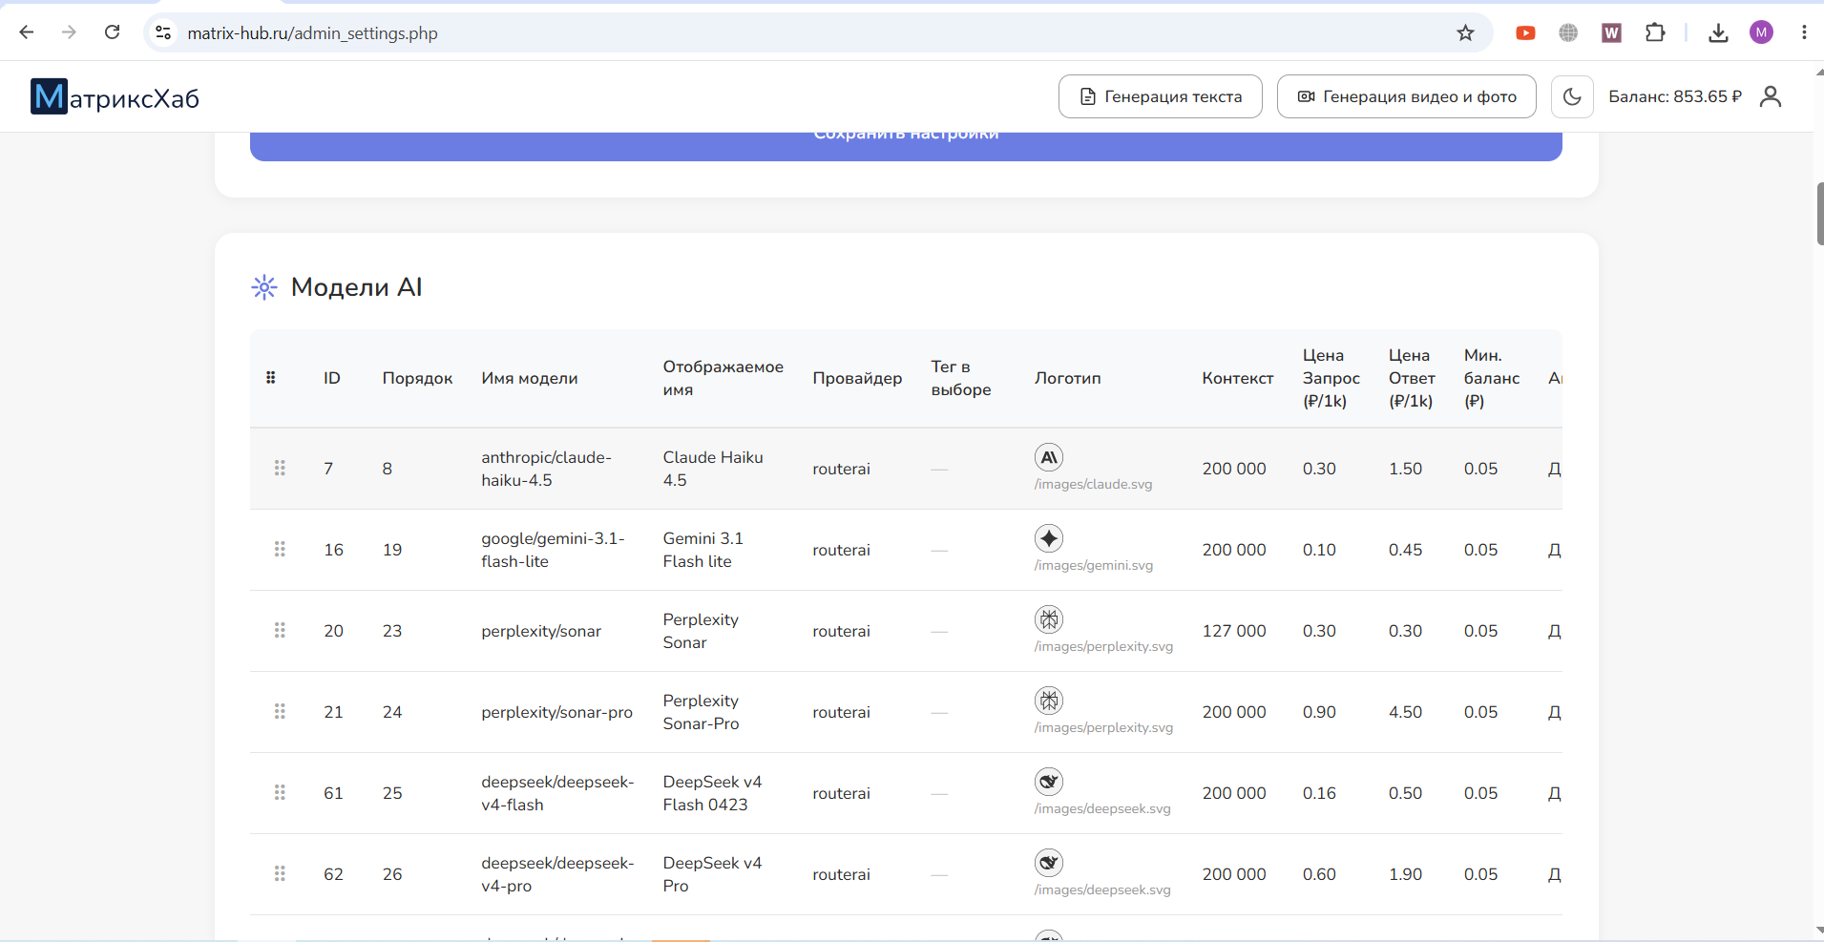Click the Claude logo in the claude-haiku-4.5 row
The image size is (1824, 942).
(1049, 457)
